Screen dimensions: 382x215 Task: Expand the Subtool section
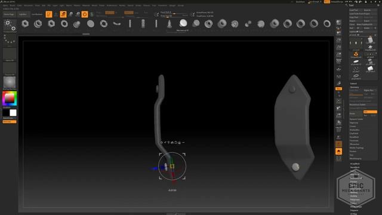353,84
